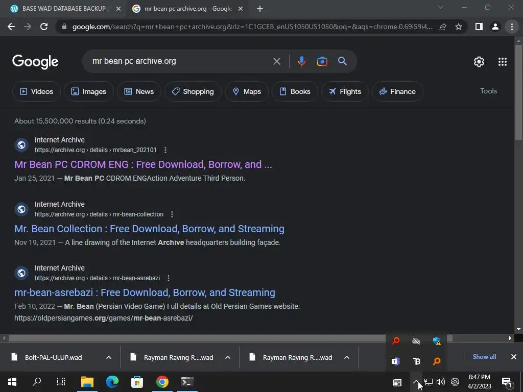
Task: Open Mr Bean PC CDROM ENG result
Action: 143,164
